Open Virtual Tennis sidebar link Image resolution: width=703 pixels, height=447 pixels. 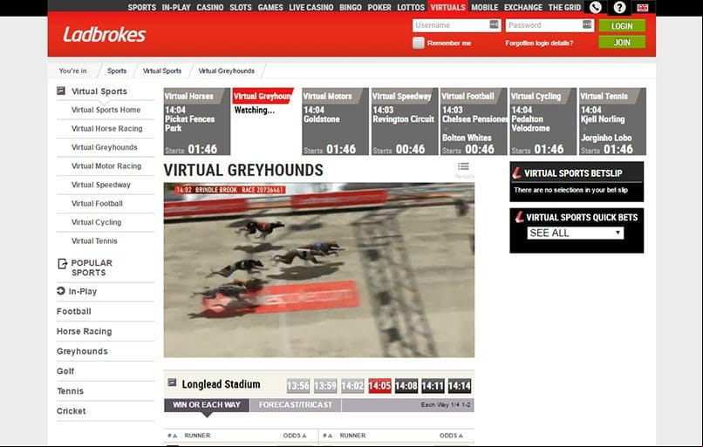[x=94, y=241]
